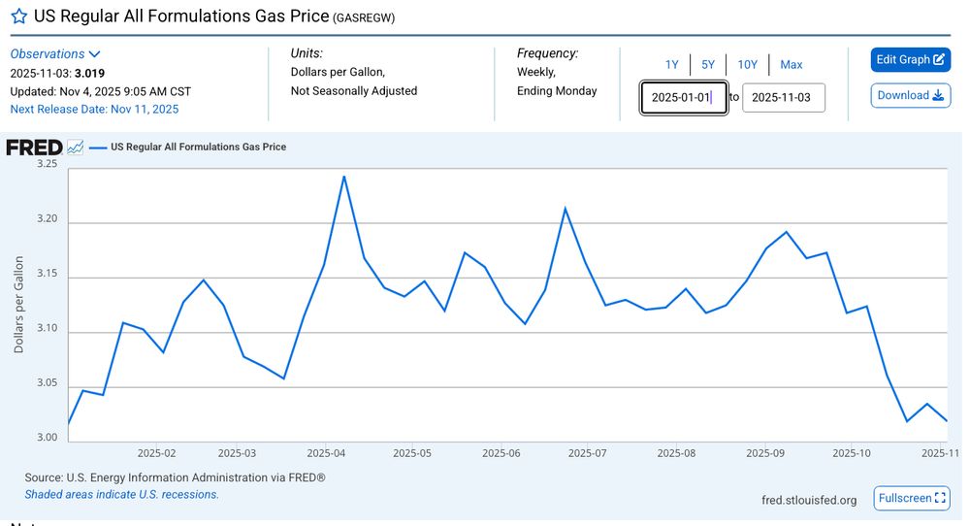Viewport: 970px width, 526px height.
Task: Download the gas price data
Action: (910, 95)
